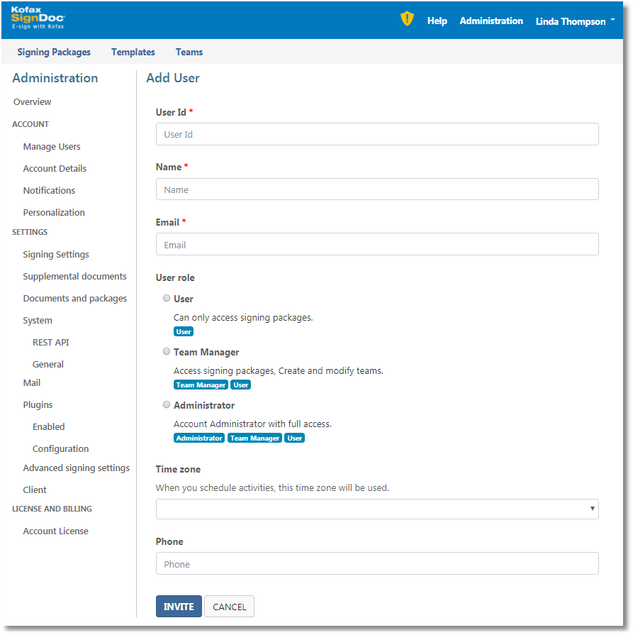Focus the Email input field
633x635 pixels.
(x=377, y=245)
